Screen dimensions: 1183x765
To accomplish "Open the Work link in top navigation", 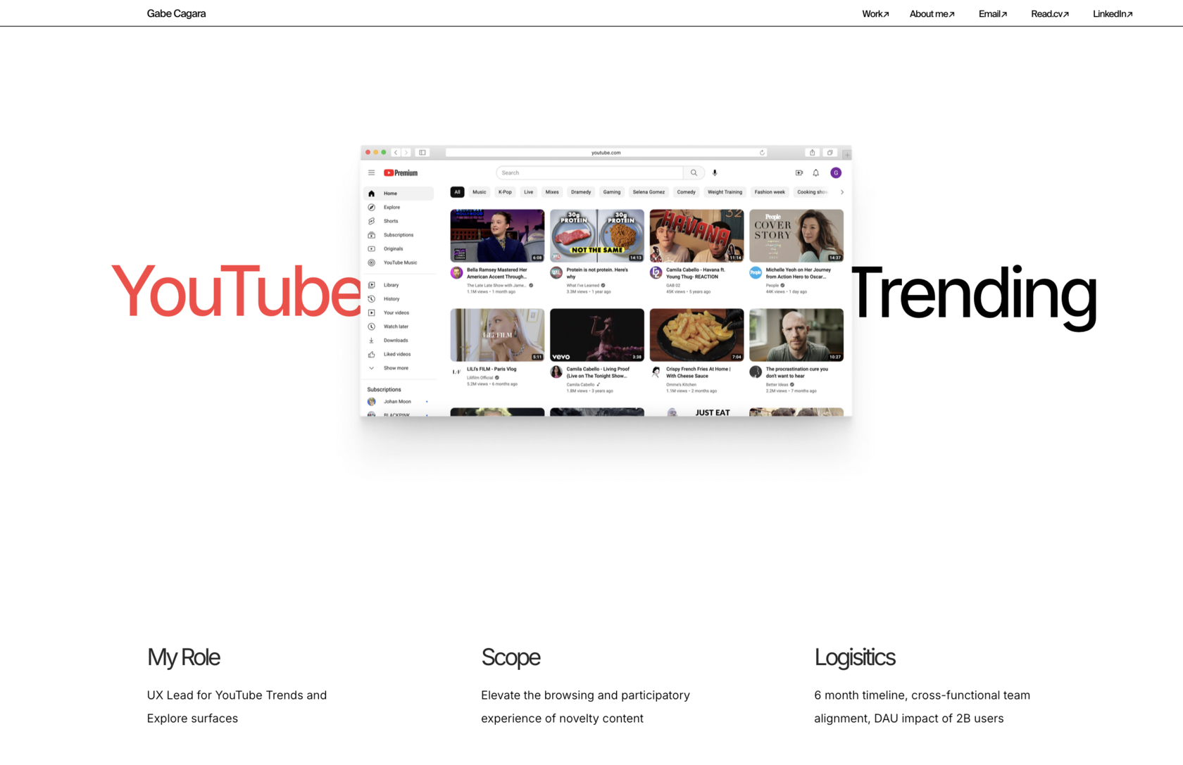I will pyautogui.click(x=875, y=13).
